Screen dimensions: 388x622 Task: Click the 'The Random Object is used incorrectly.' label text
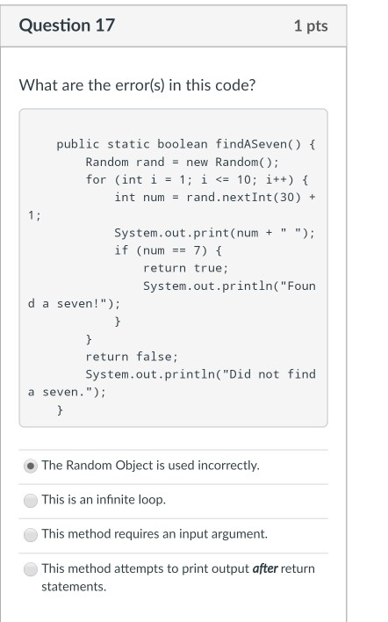151,465
